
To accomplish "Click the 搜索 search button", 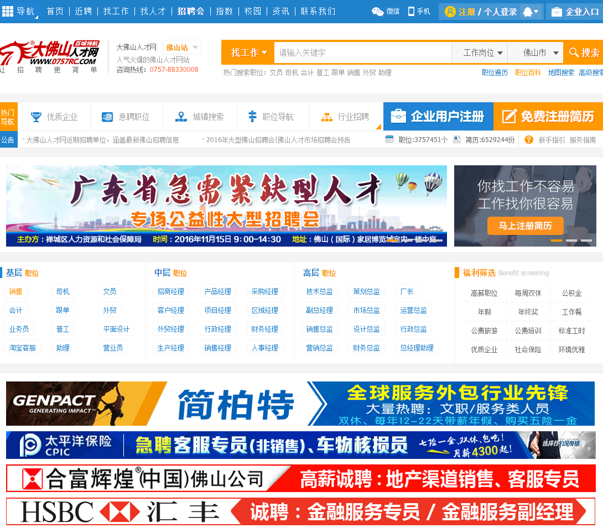I will tap(584, 53).
